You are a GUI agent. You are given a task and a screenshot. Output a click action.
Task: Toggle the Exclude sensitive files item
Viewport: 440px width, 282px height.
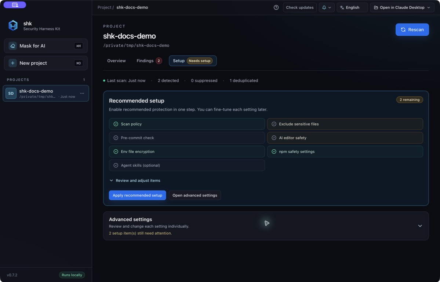click(345, 124)
